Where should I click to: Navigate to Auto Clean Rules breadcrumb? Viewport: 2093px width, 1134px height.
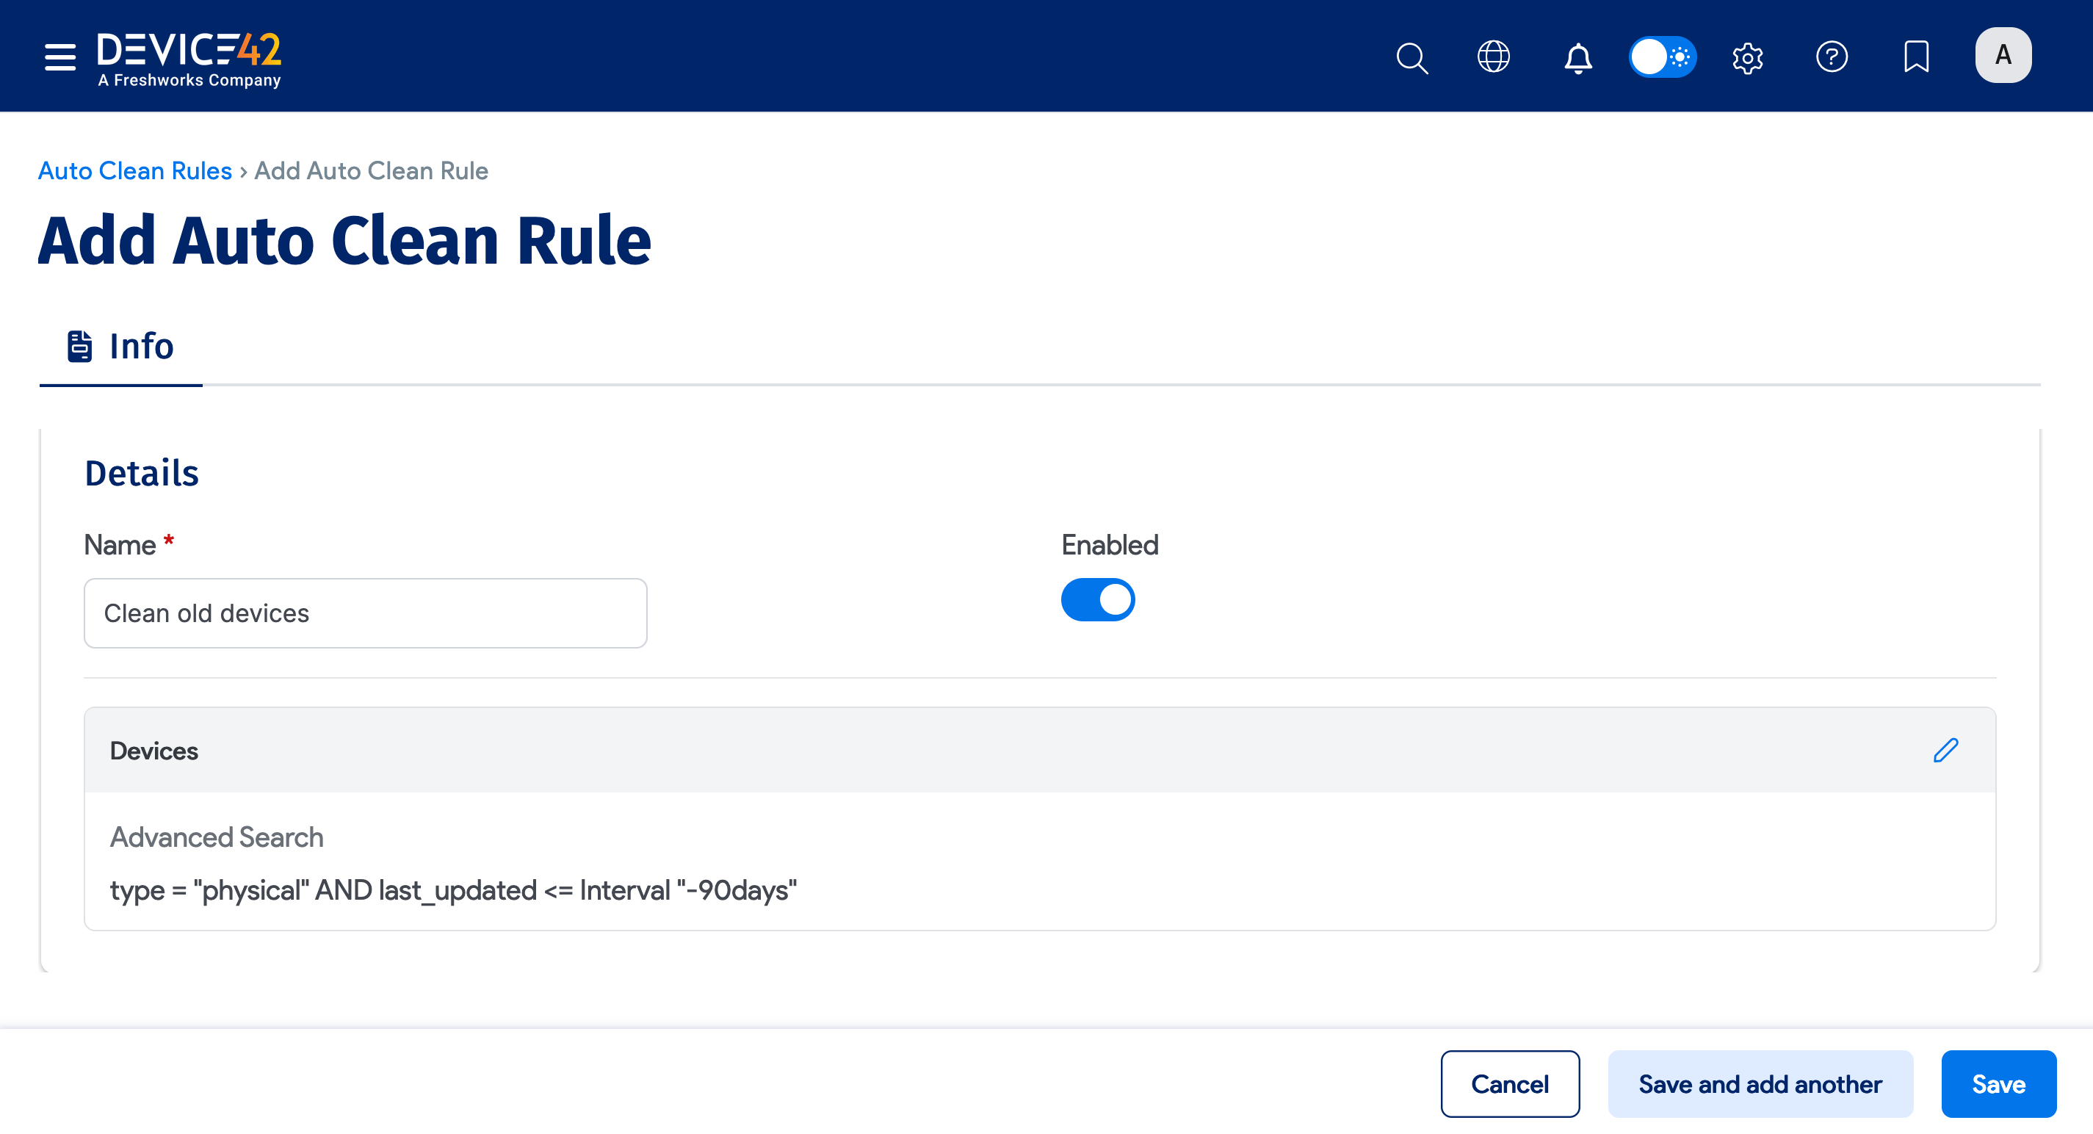[x=135, y=170]
